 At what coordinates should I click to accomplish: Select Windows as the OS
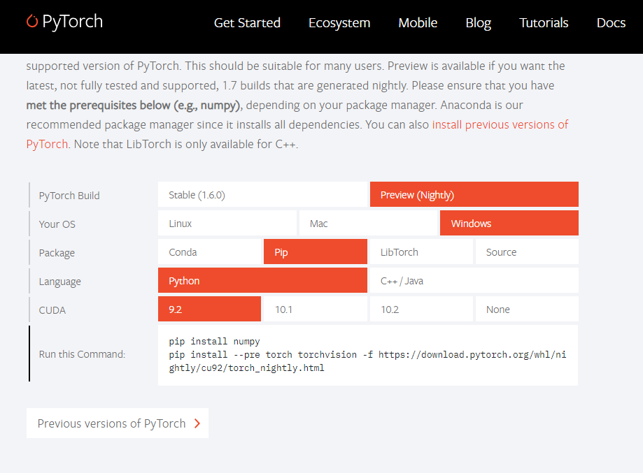[x=509, y=223]
